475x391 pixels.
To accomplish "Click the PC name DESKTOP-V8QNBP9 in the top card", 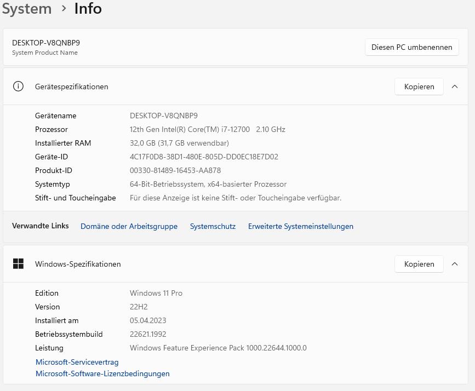I will 46,43.
